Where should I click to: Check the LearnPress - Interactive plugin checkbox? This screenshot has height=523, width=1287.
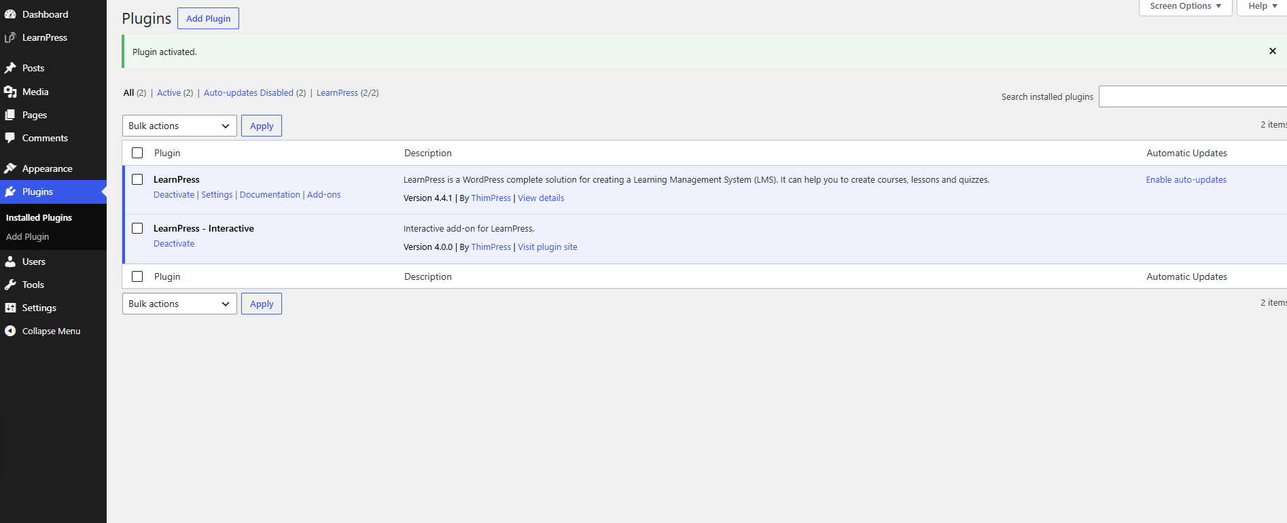[137, 228]
